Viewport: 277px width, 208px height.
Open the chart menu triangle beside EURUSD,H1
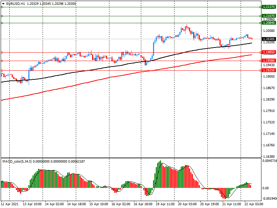click(x=3, y=4)
